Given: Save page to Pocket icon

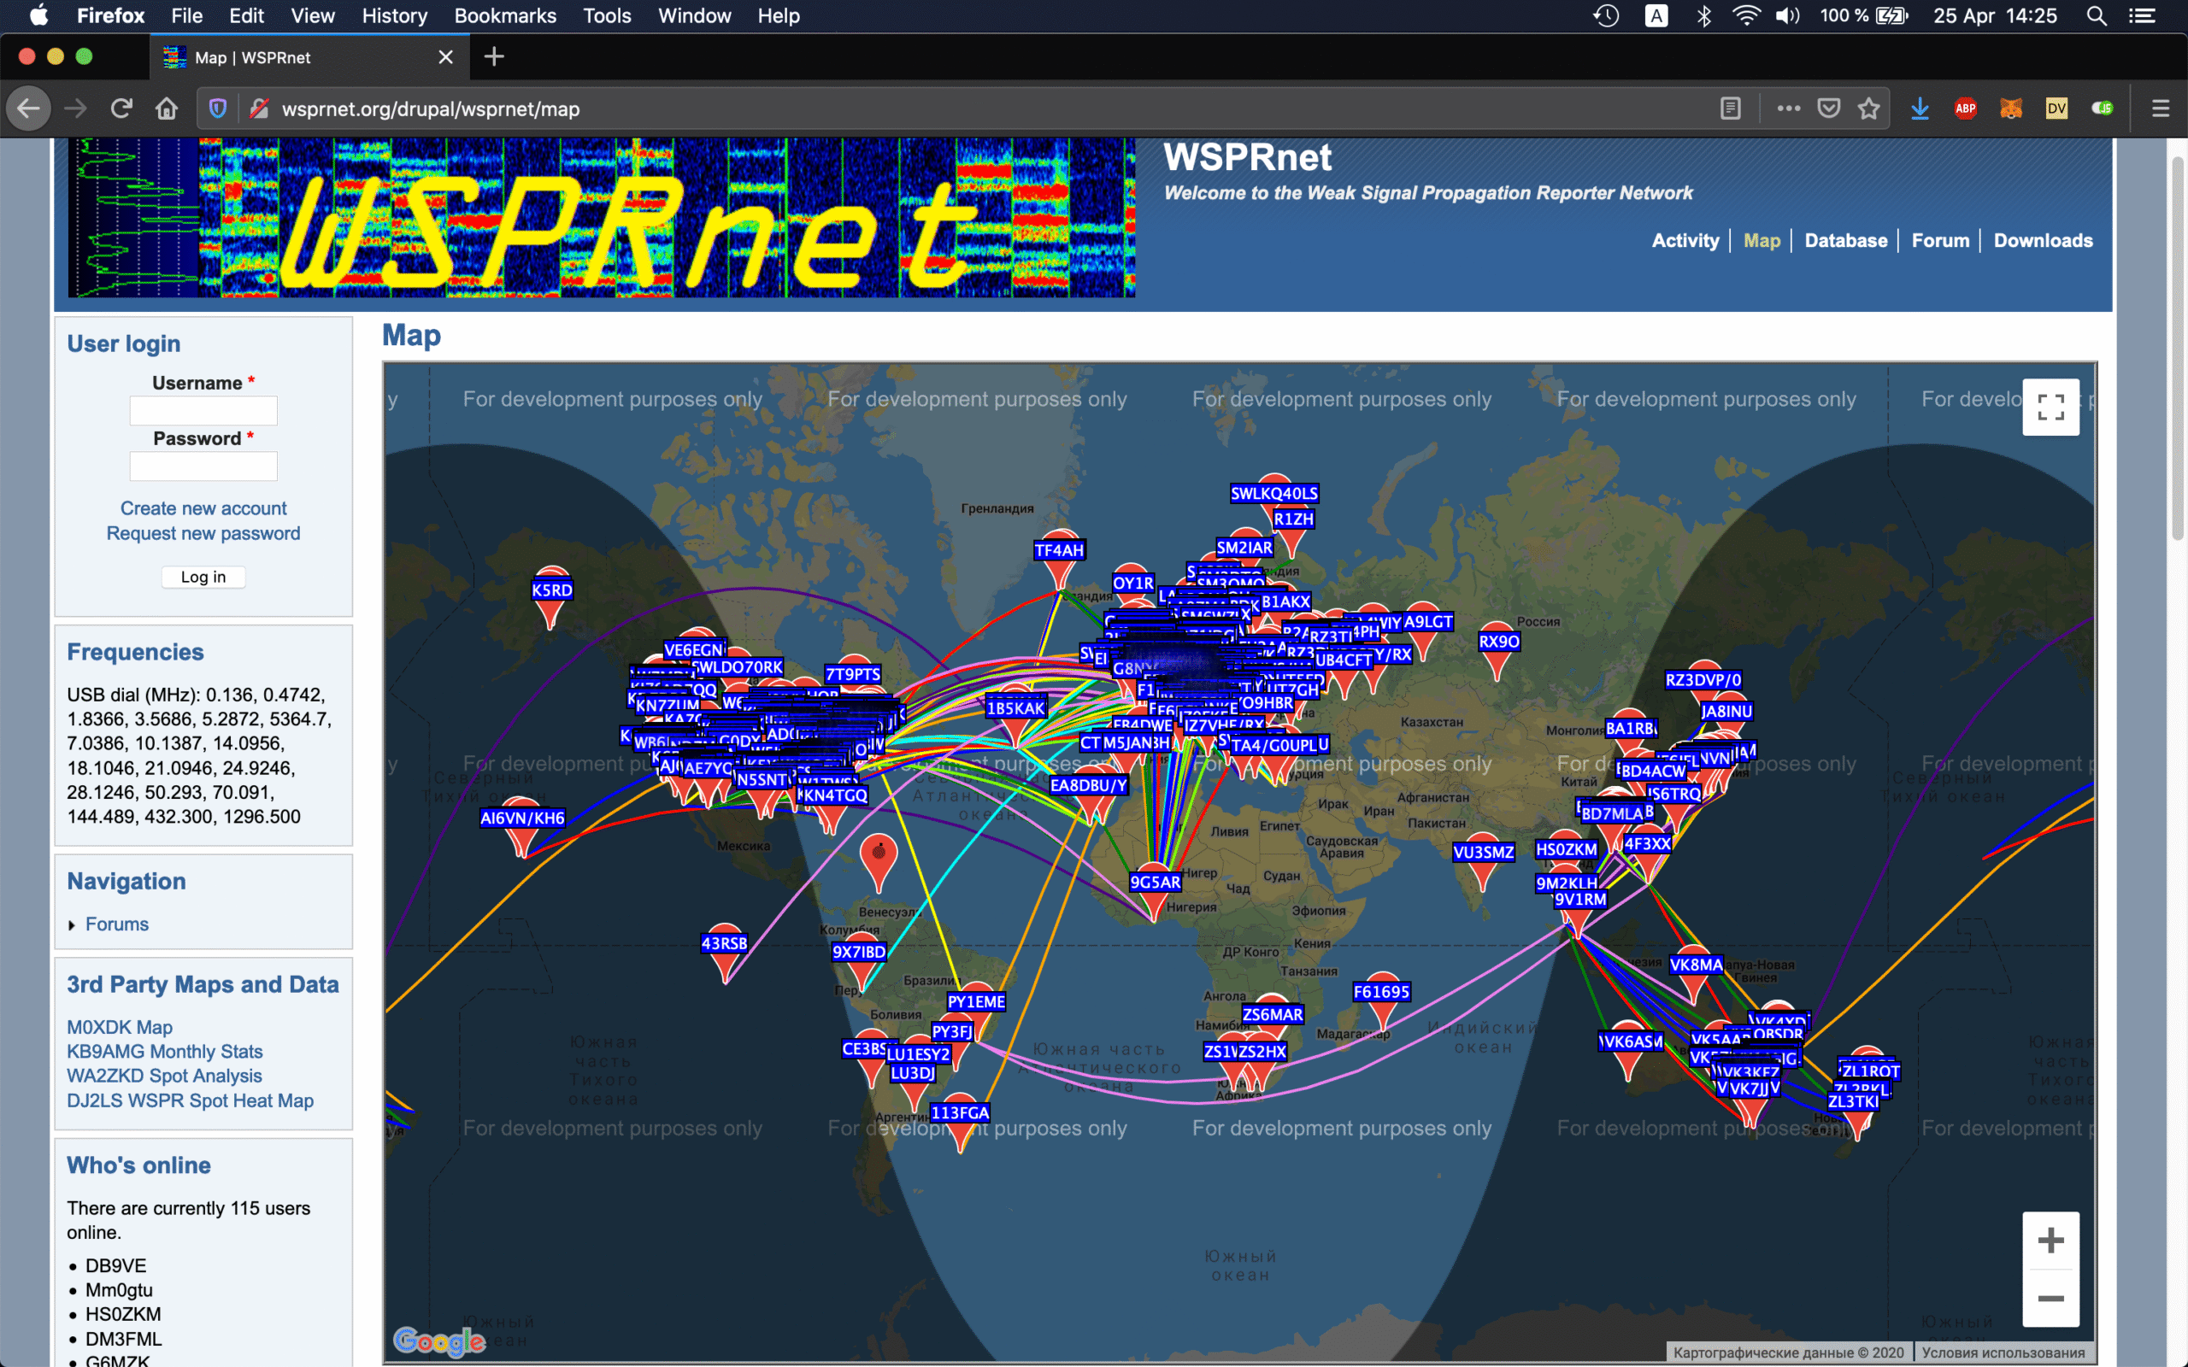Looking at the screenshot, I should (x=1829, y=109).
